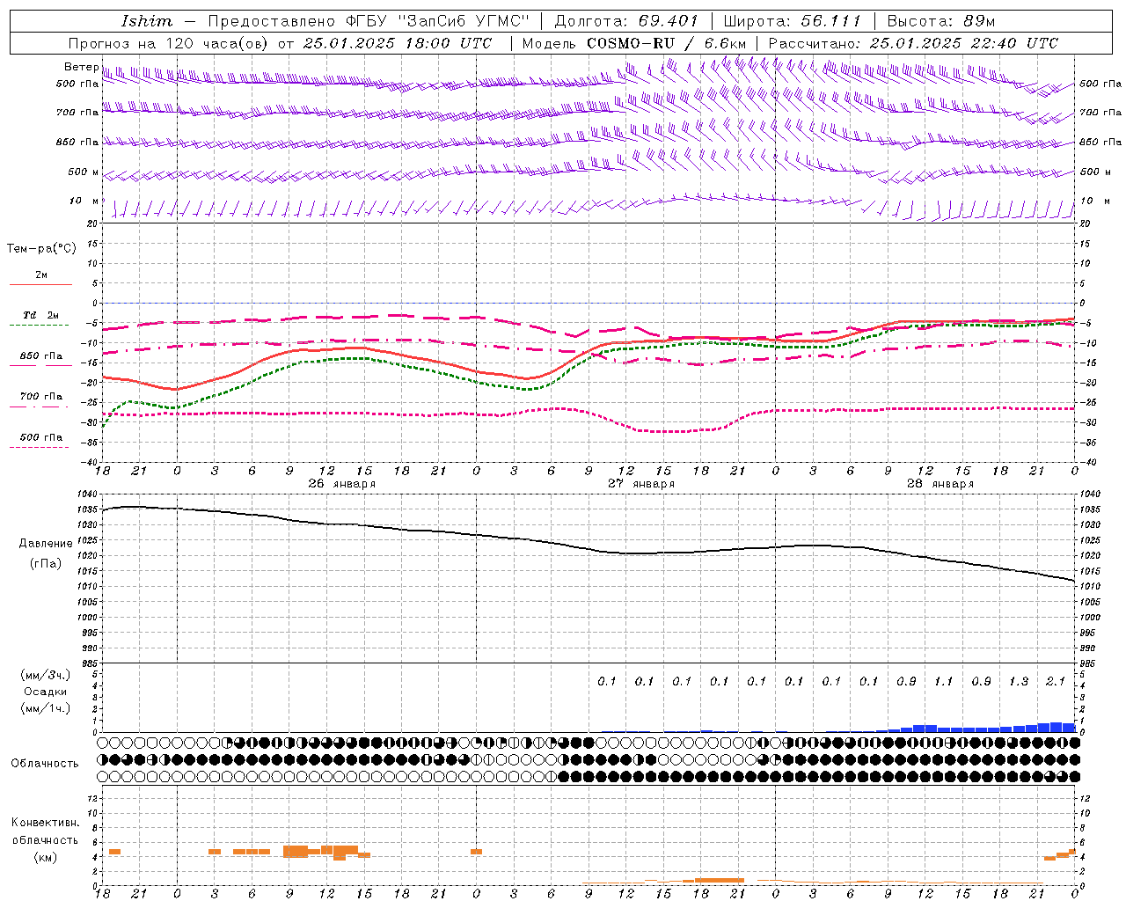Click the "Высота: 89м" header field
The height and width of the screenshot is (901, 1126).
pyautogui.click(x=941, y=21)
